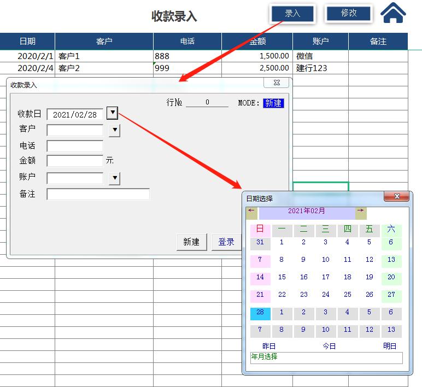Select date 27 in the calendar
Screen dimensions: 422x387
[x=391, y=296]
